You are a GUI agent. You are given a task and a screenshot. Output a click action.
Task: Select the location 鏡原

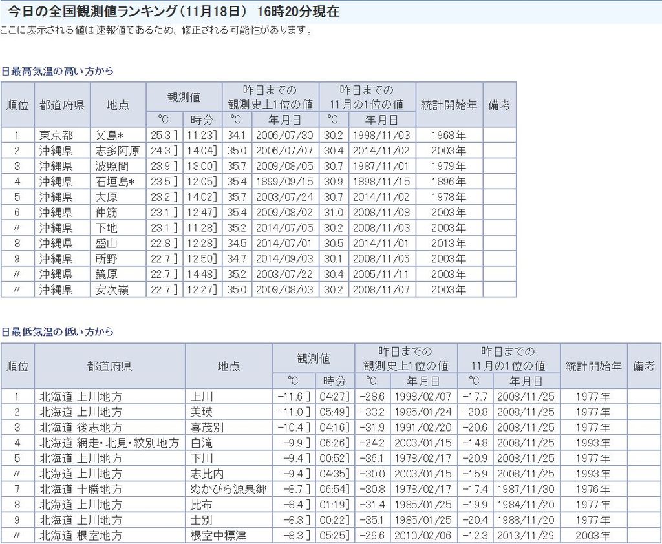(106, 274)
